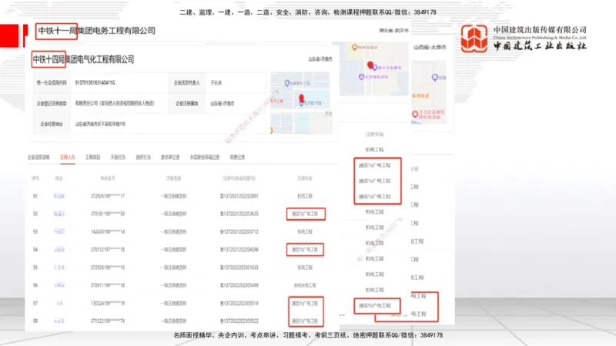The width and height of the screenshot is (616, 346).
Task: Click ID number 372926199******17
Action: point(108,196)
